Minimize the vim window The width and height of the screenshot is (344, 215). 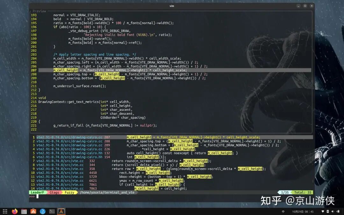click(x=298, y=6)
